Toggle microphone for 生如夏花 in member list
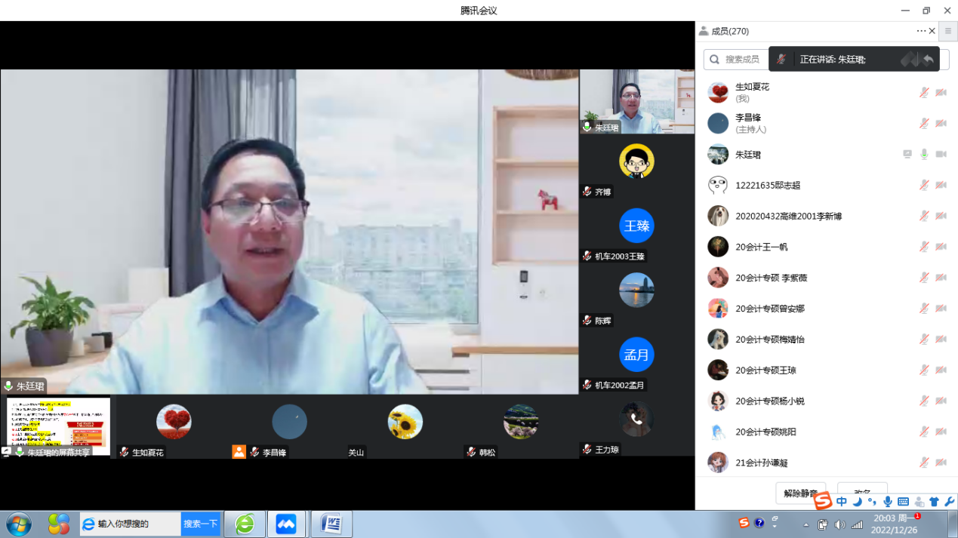The width and height of the screenshot is (958, 538). [924, 92]
